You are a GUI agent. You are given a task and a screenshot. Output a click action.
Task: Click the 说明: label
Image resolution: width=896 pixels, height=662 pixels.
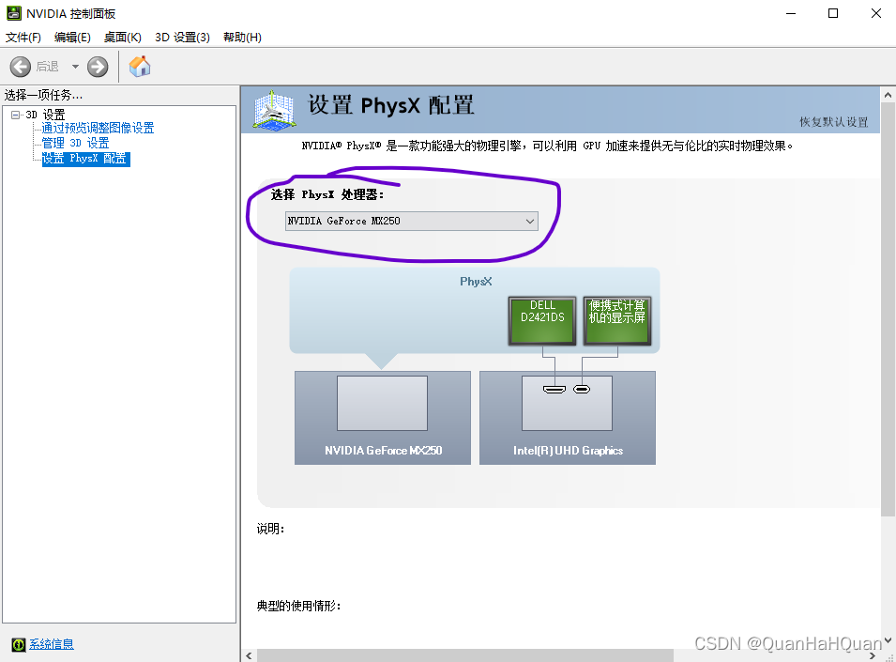click(x=270, y=529)
